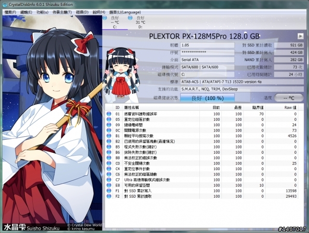Open the 佈景主題(T) menu
This screenshot has width=309, height=233.
62,12
